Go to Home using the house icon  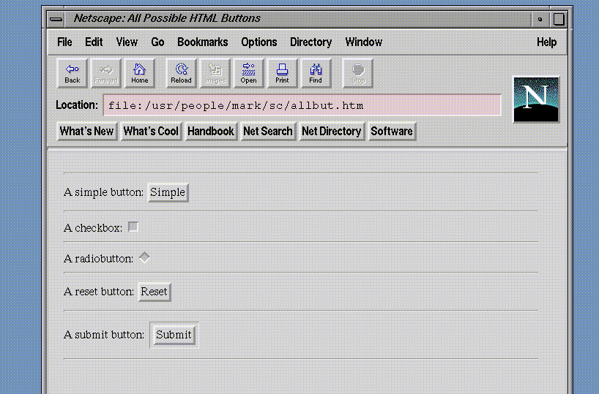click(x=139, y=73)
